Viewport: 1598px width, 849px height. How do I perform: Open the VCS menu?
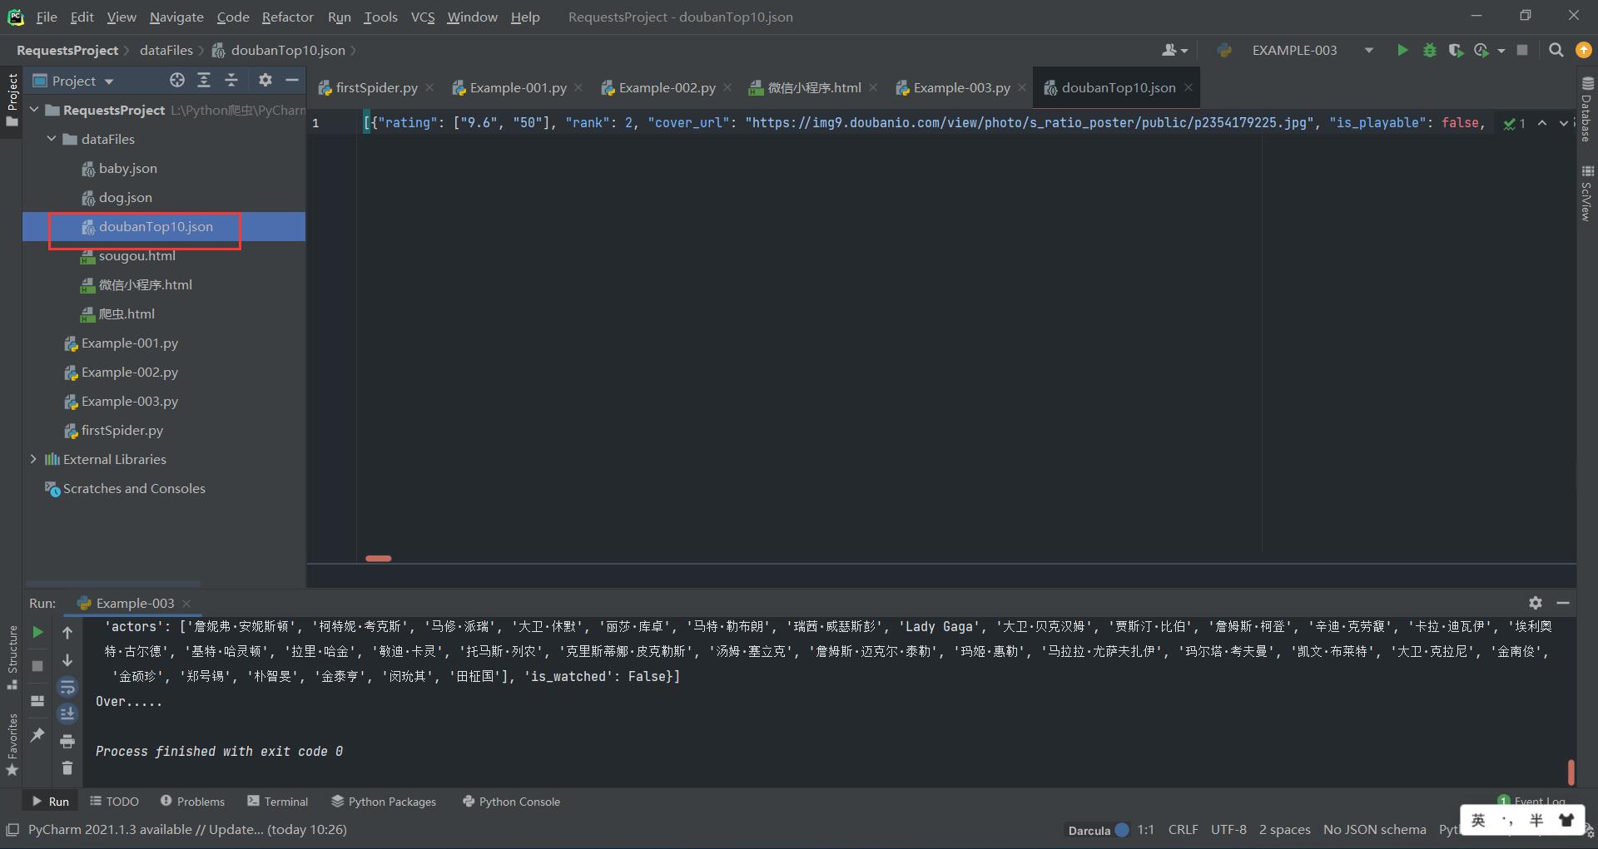pos(423,17)
